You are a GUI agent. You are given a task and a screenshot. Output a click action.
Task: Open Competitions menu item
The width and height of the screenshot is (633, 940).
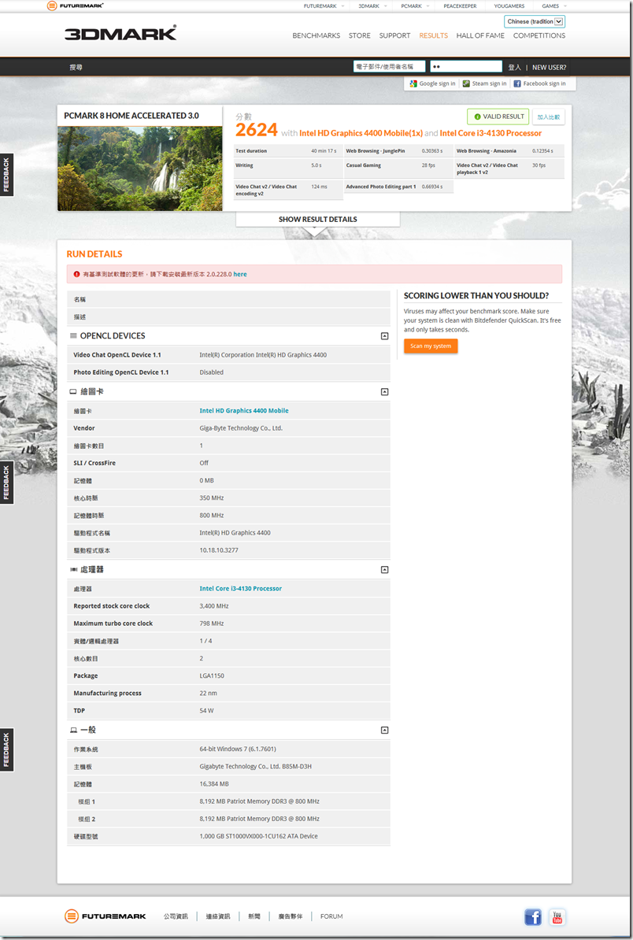tap(539, 35)
